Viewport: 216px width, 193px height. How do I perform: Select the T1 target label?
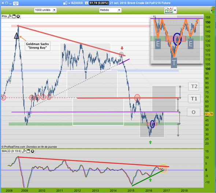pos(194,99)
